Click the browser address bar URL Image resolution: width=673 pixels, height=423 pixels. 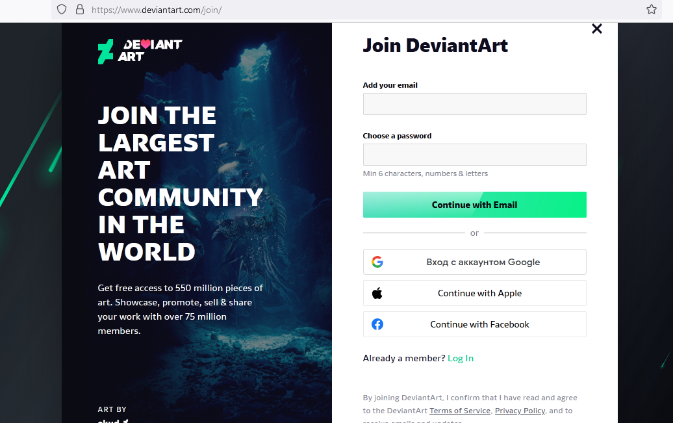tap(157, 10)
